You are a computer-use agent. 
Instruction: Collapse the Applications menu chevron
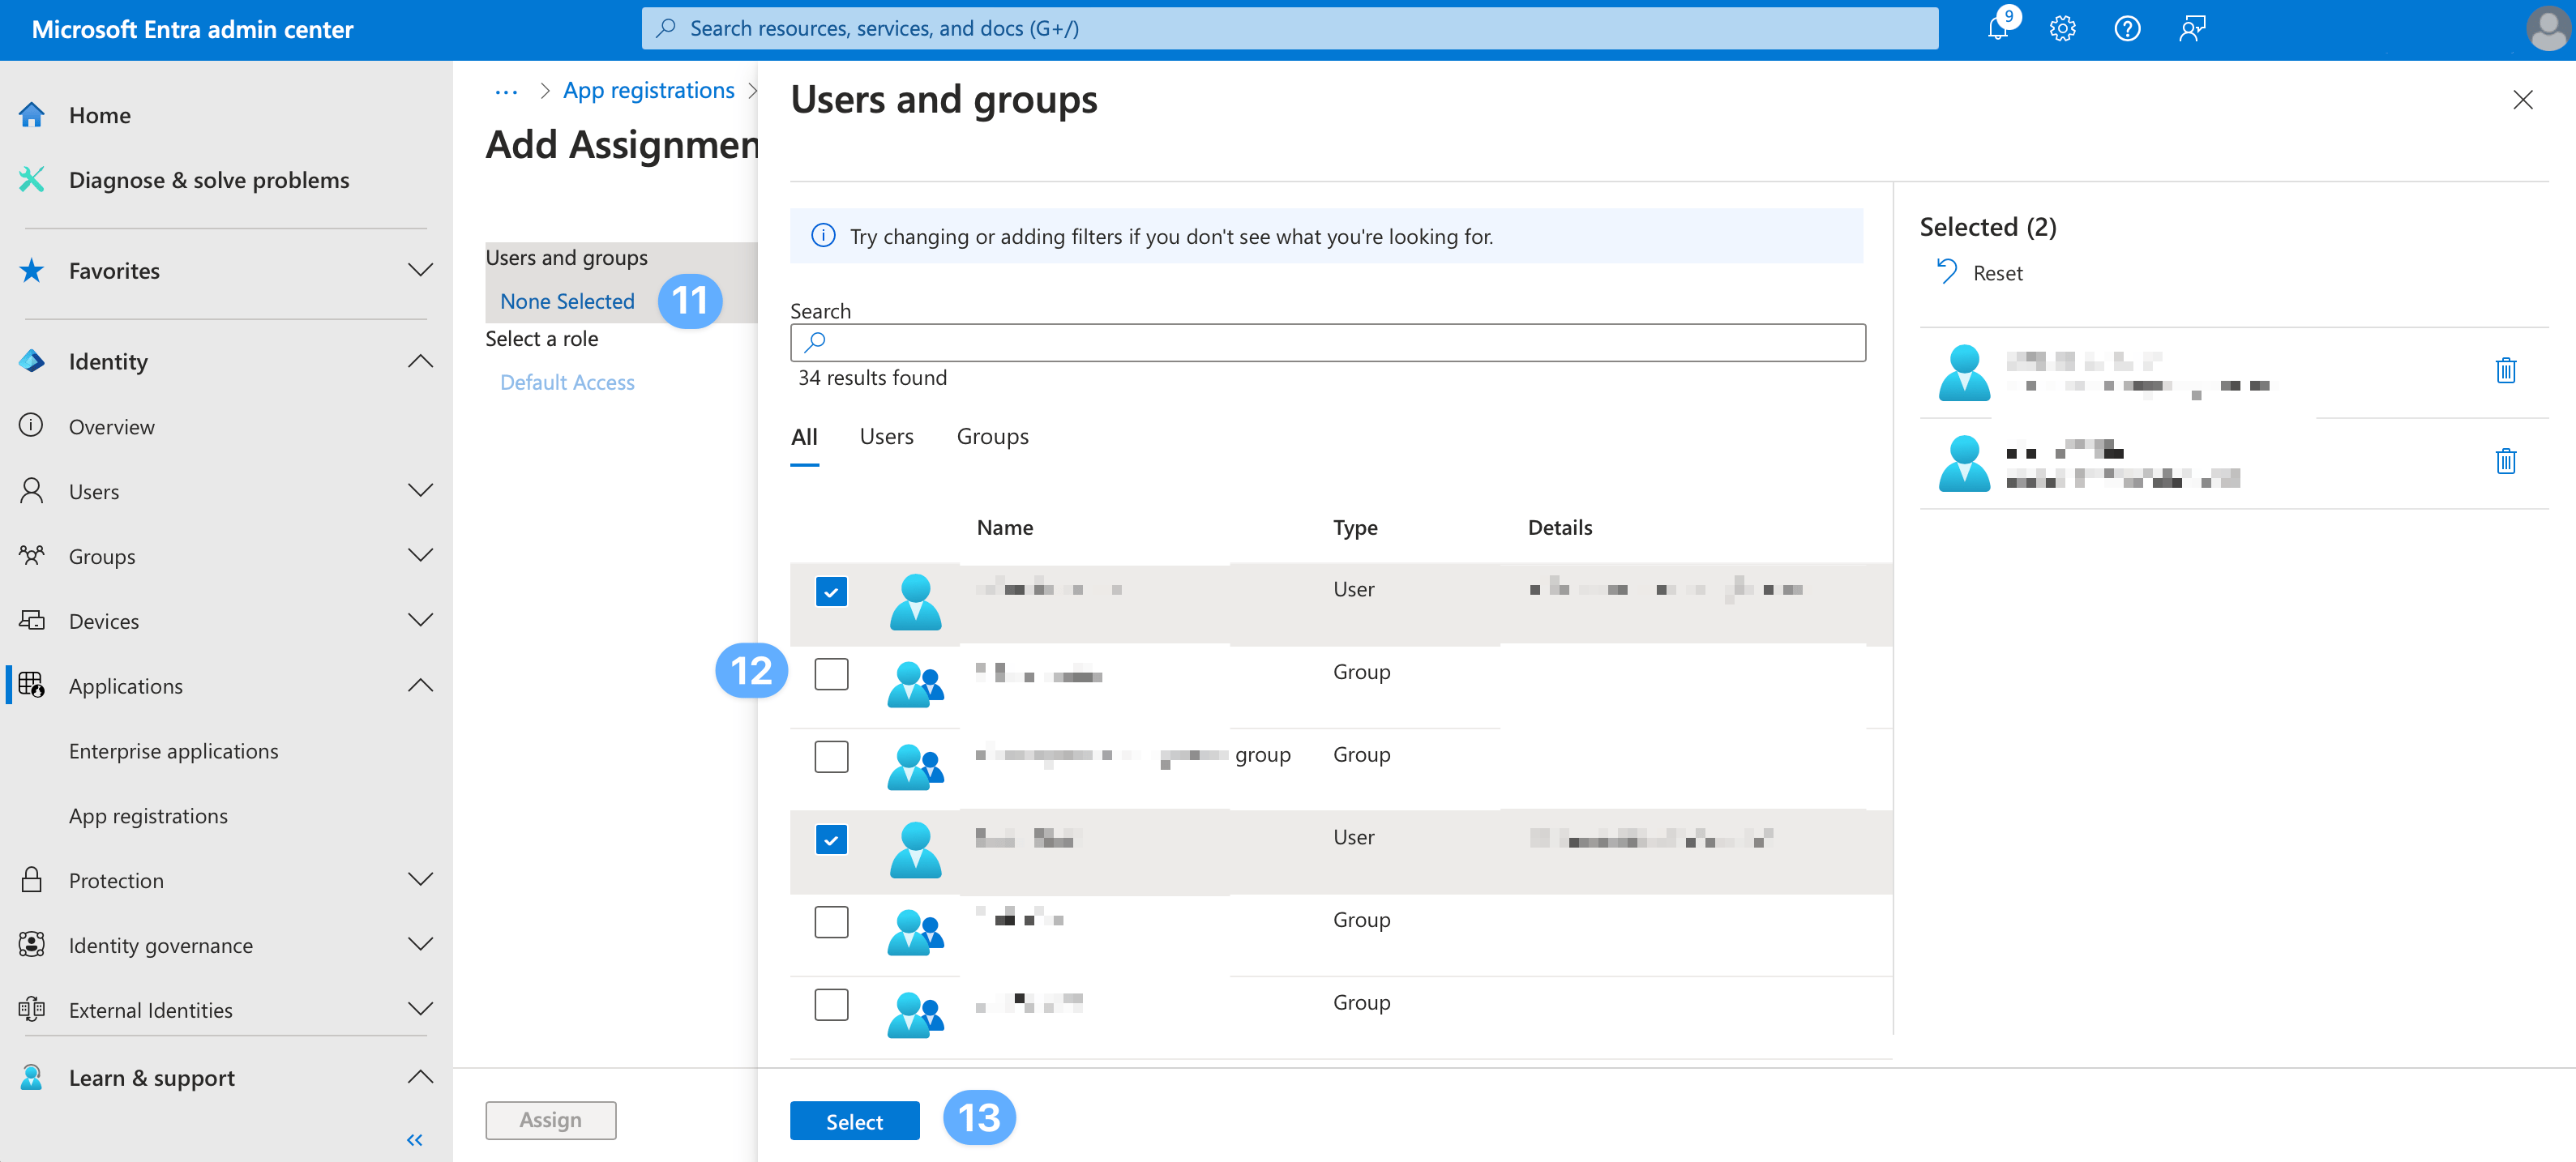coord(421,685)
